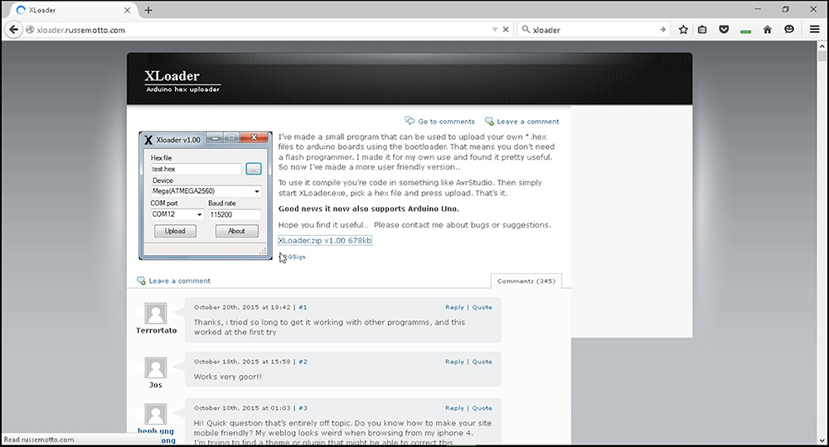Select the Comments (345) tab

(526, 281)
